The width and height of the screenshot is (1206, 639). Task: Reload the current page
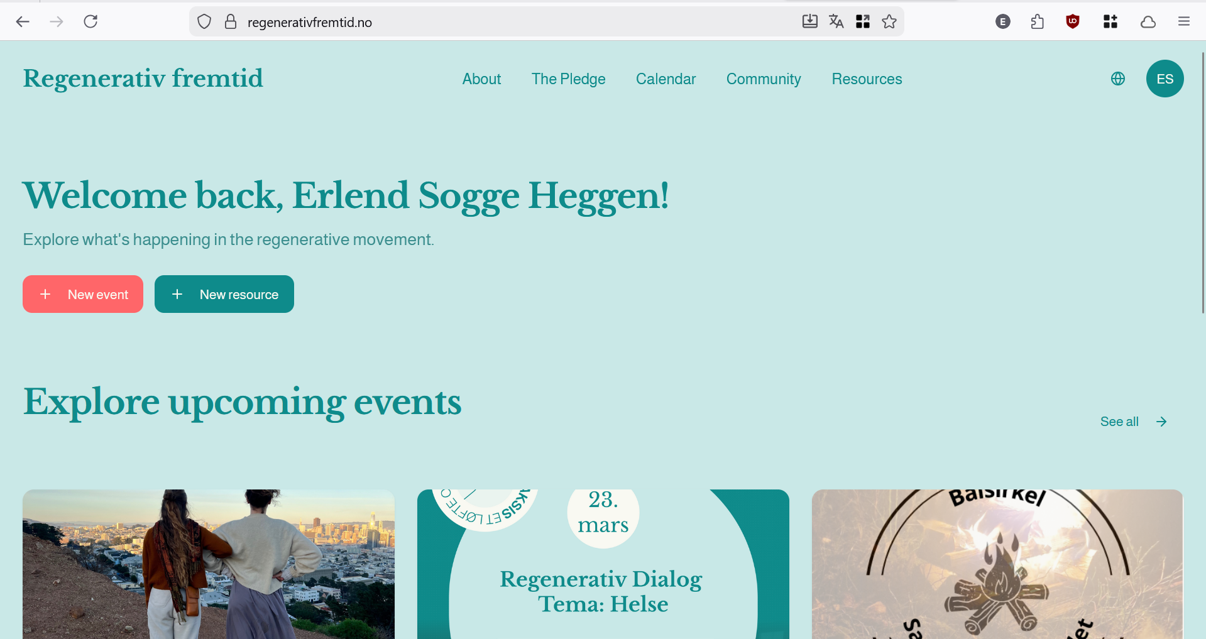coord(90,22)
